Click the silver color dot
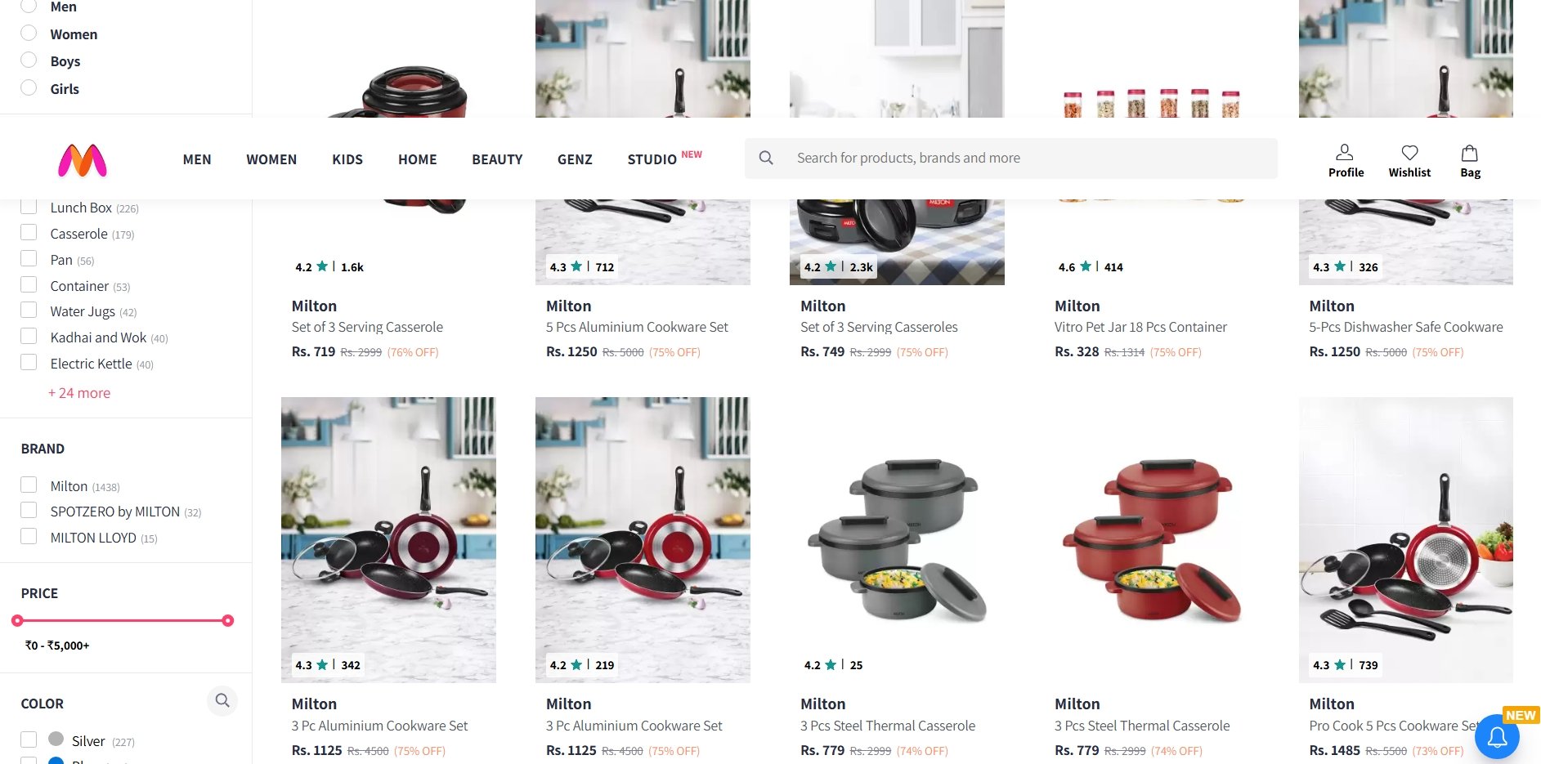Image resolution: width=1541 pixels, height=764 pixels. click(56, 739)
